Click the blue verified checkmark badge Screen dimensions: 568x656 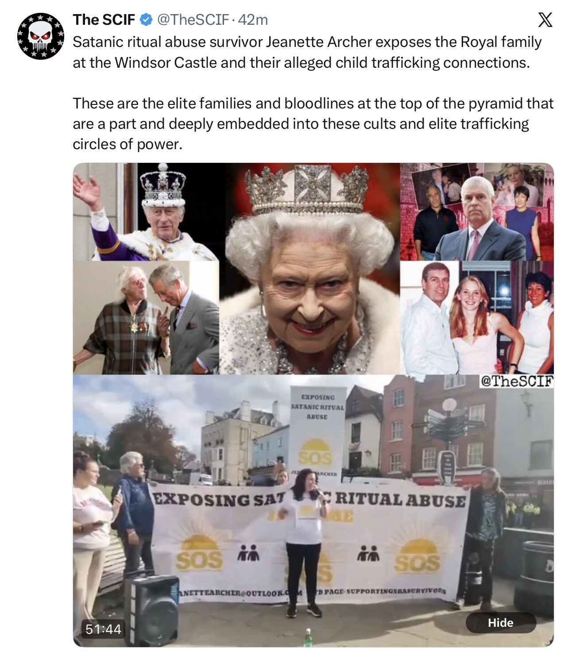click(146, 19)
